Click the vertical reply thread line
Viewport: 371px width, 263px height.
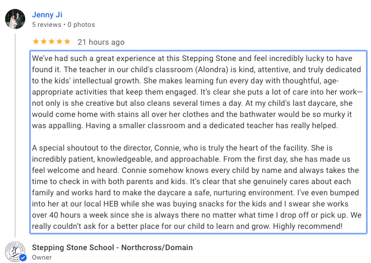click(15, 135)
